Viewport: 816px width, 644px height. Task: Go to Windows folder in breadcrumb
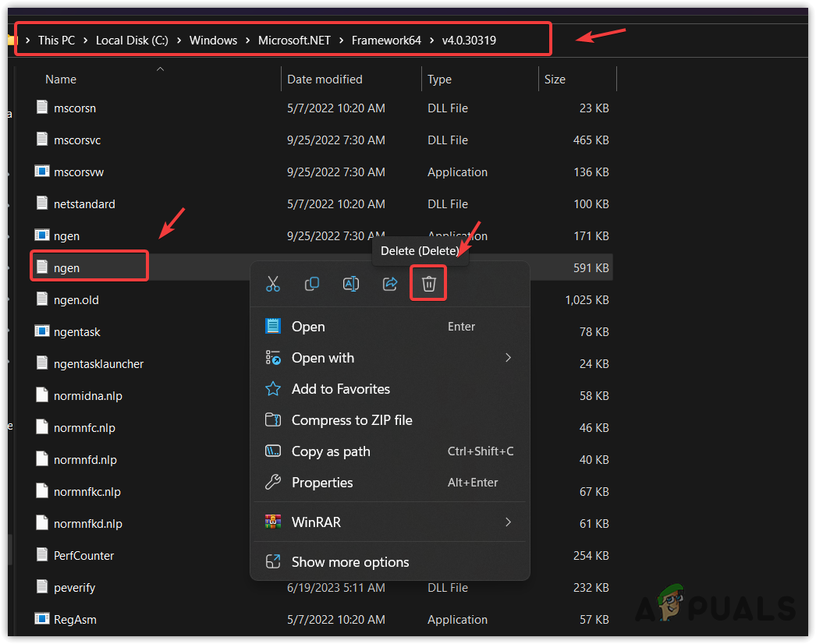pos(214,40)
